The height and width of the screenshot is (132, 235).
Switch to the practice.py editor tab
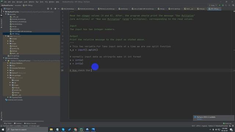click(x=123, y=9)
